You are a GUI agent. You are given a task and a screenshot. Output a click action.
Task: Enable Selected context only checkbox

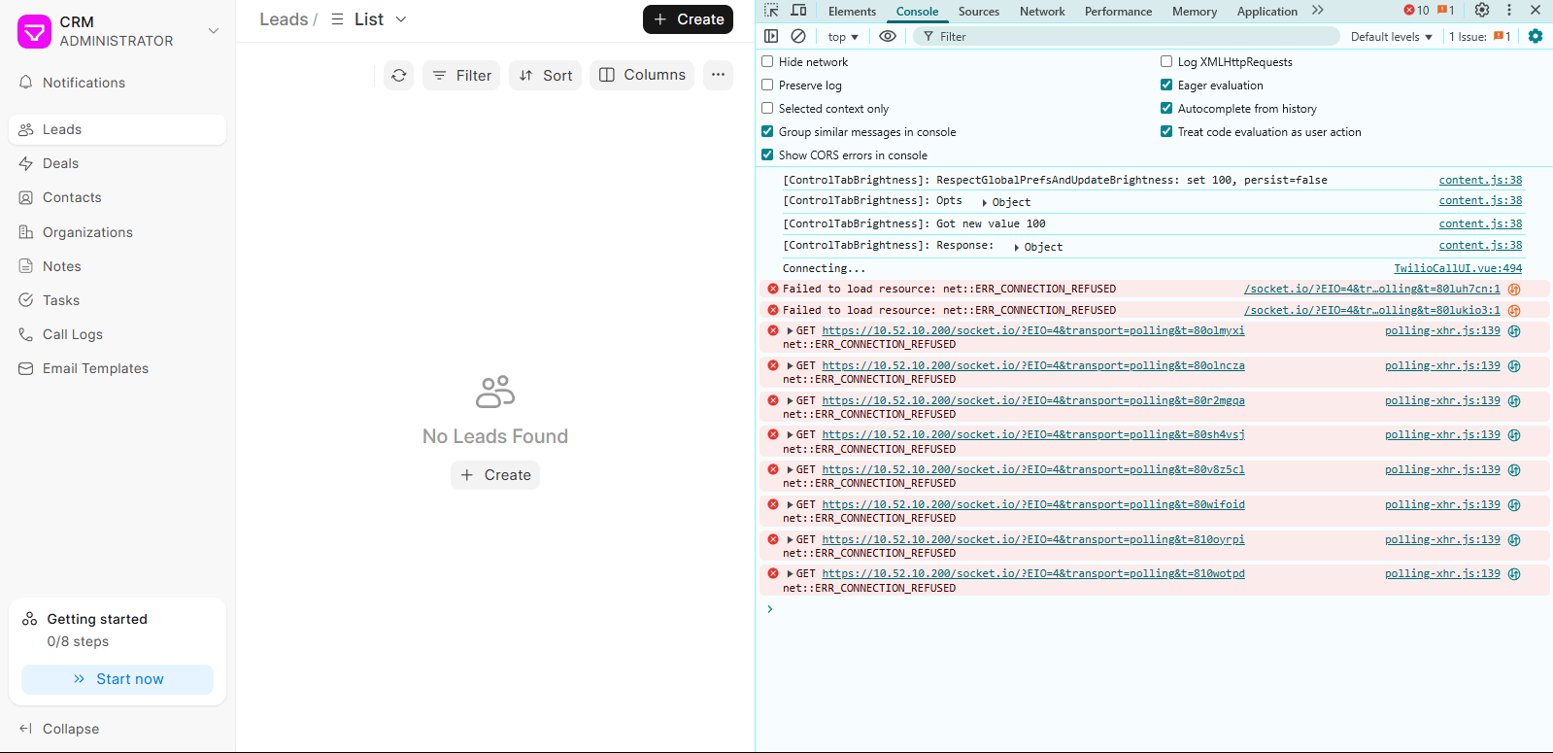click(x=767, y=108)
